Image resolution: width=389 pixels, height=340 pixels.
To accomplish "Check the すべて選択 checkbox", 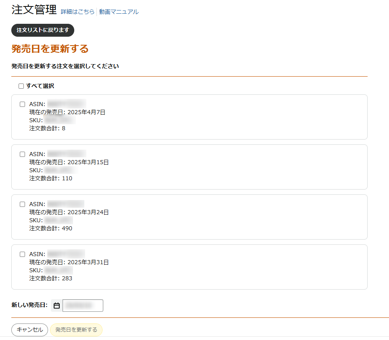I will click(x=21, y=86).
